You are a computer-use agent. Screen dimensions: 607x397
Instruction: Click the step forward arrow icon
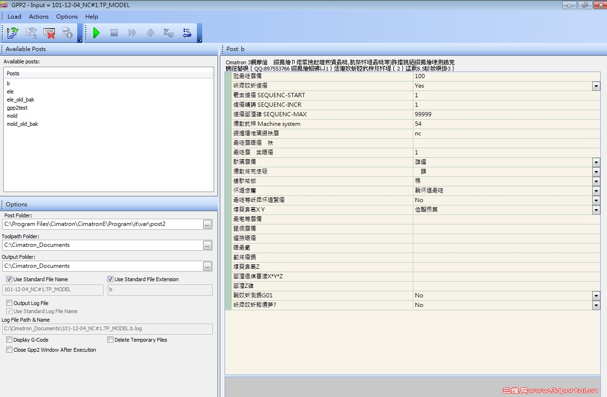click(x=151, y=33)
